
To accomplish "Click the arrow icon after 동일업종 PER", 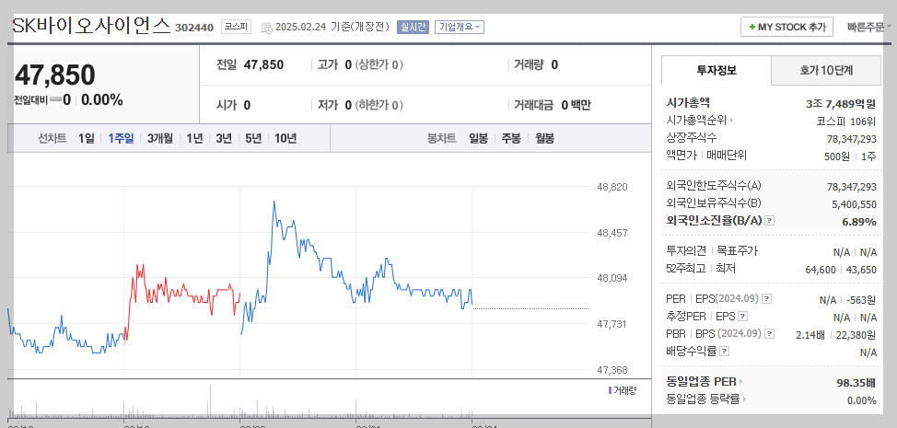I will (740, 381).
